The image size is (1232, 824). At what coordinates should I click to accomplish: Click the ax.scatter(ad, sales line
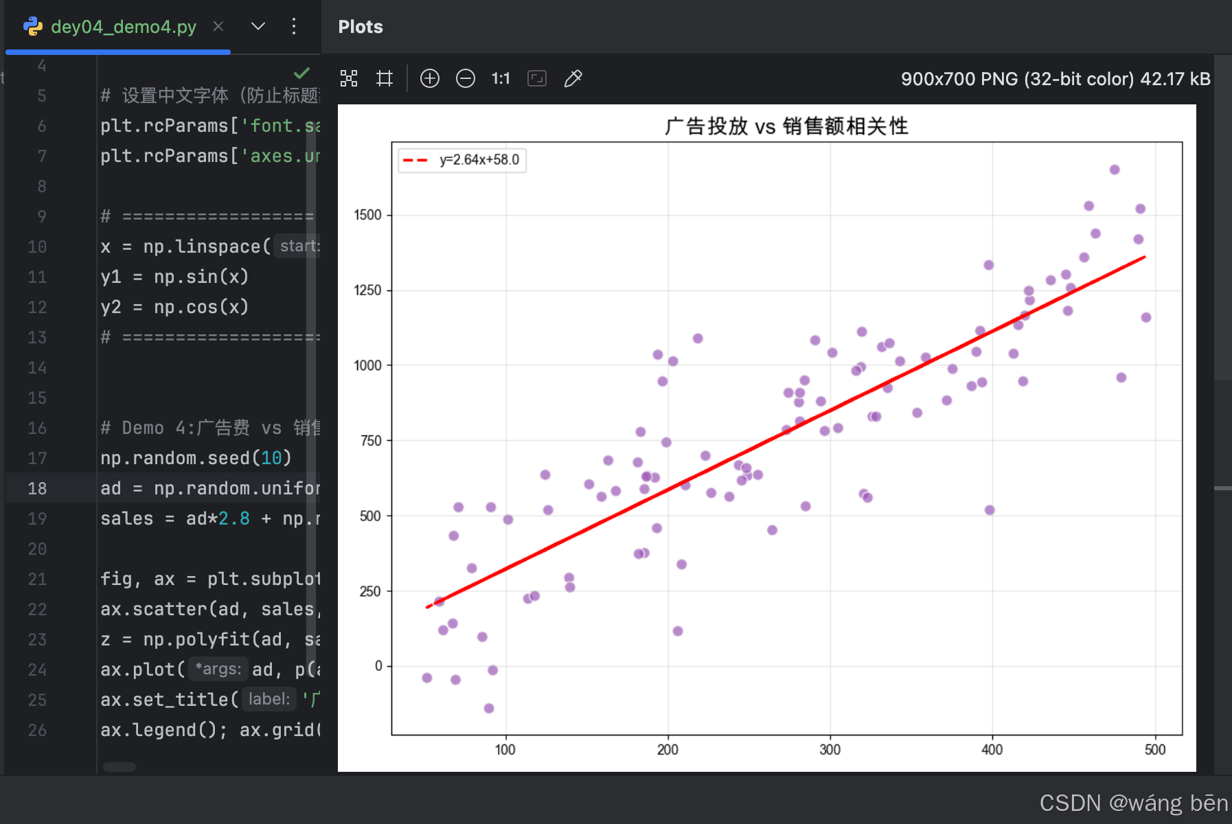210,609
